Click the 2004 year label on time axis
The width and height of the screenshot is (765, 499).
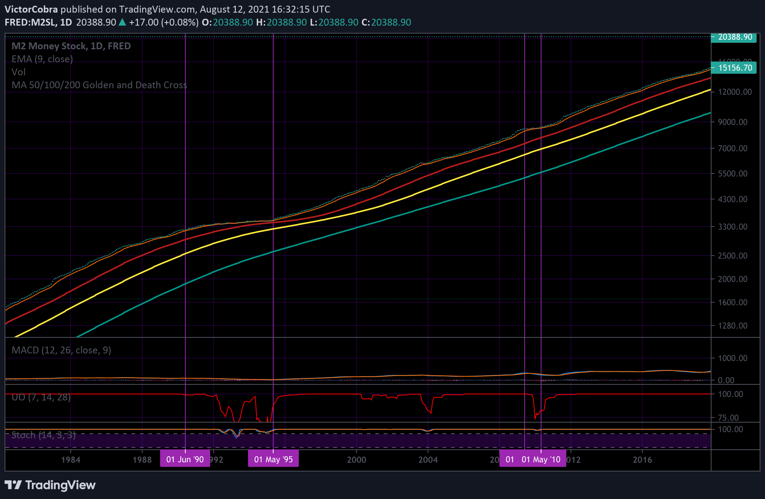click(x=428, y=460)
